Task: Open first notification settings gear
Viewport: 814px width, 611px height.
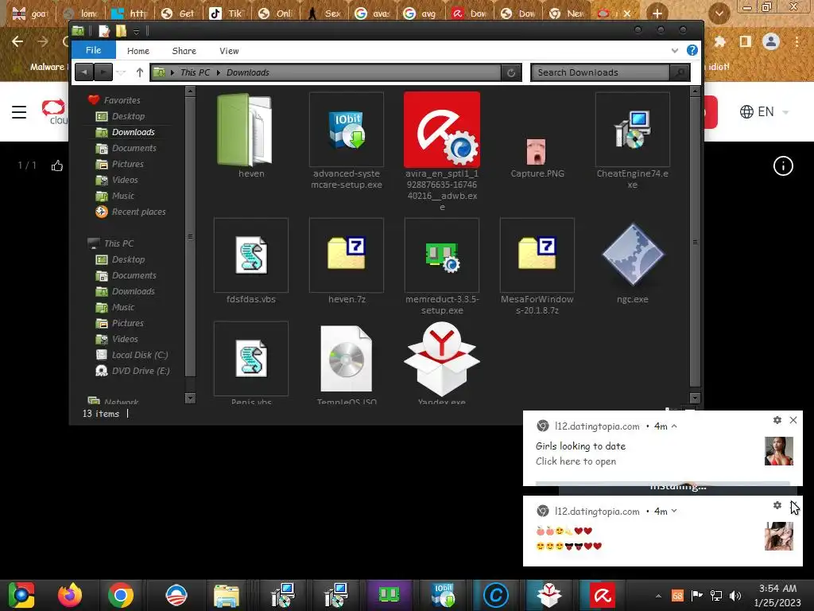Action: tap(777, 420)
